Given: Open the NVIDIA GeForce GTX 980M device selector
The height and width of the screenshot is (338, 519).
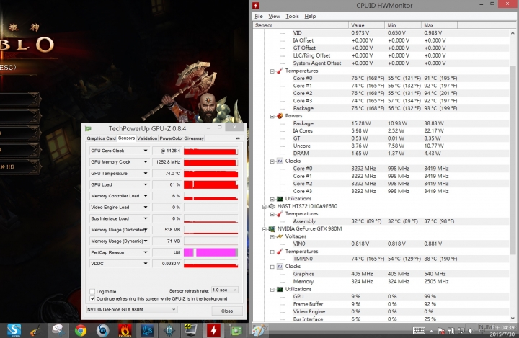Looking at the screenshot, I should tap(131, 309).
